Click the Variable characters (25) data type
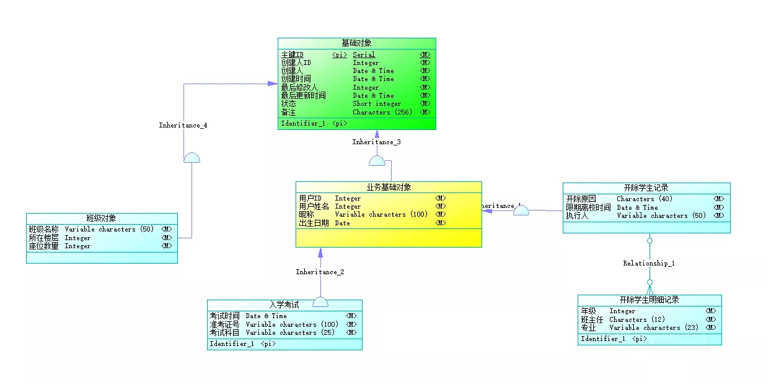Image resolution: width=766 pixels, height=385 pixels. [x=290, y=332]
